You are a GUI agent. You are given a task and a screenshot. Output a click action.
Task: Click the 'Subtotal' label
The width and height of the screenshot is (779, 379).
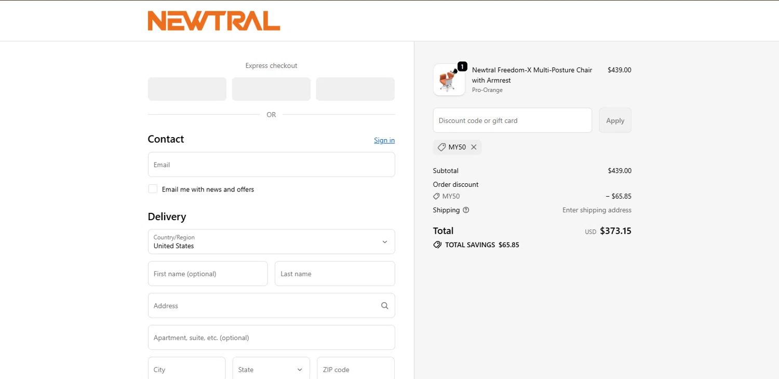[x=446, y=171]
